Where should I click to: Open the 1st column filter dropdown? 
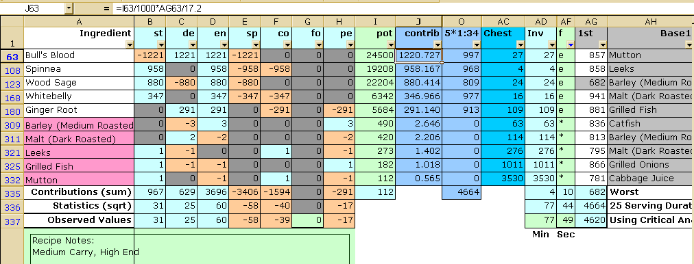click(x=602, y=44)
